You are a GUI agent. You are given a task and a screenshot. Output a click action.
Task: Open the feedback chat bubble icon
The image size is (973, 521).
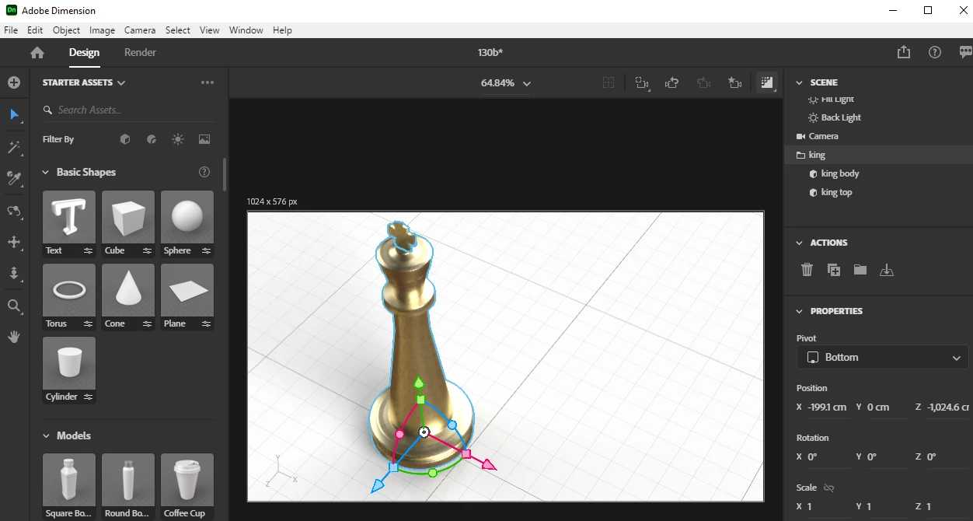tap(966, 52)
